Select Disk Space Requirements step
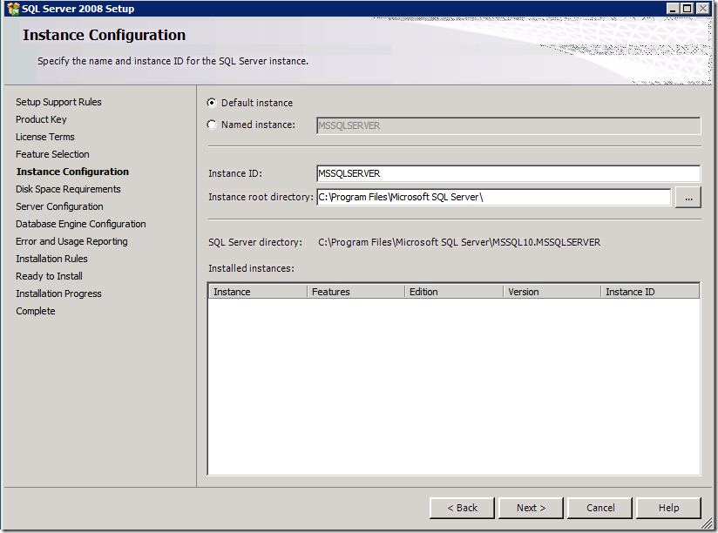 [x=68, y=189]
